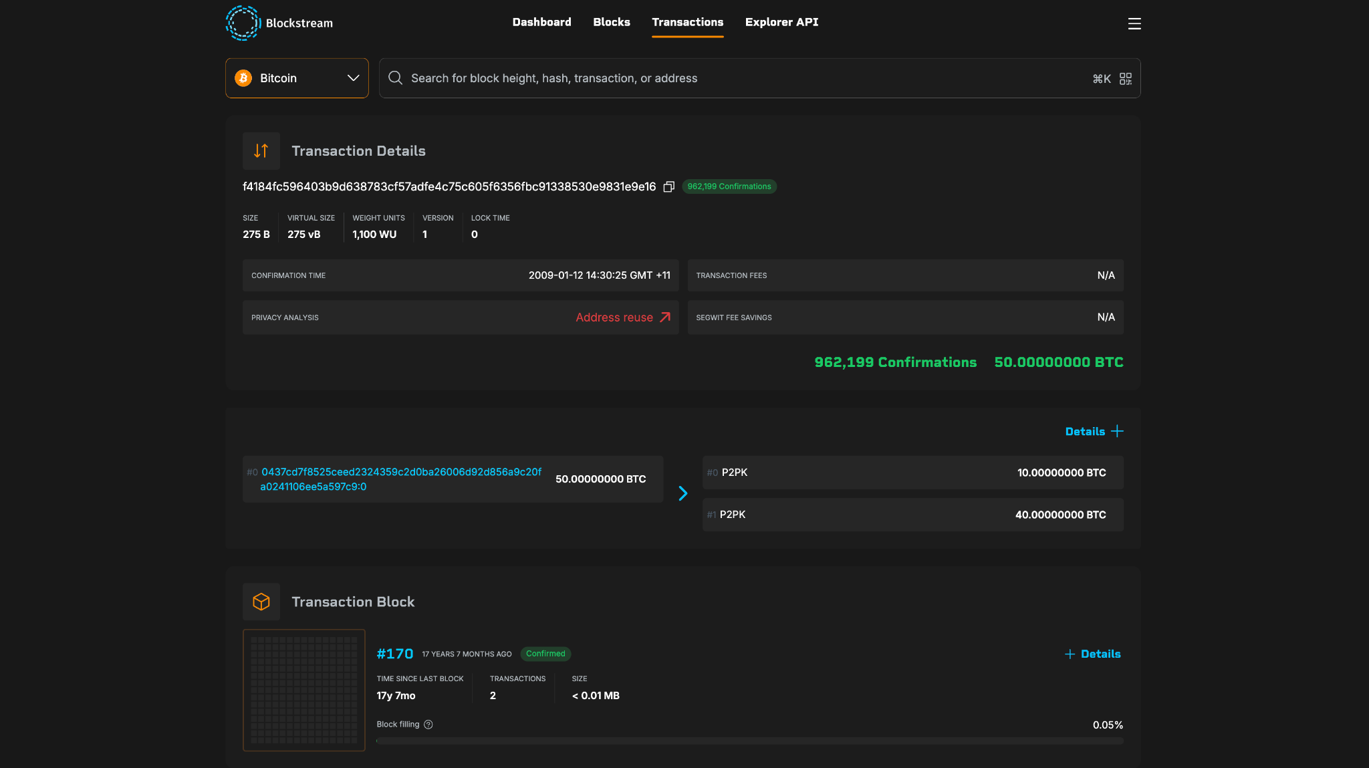The image size is (1369, 768).
Task: Open block #170 link
Action: coord(395,654)
